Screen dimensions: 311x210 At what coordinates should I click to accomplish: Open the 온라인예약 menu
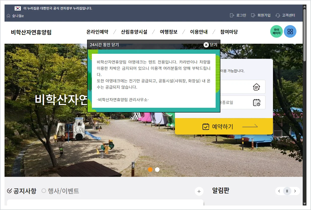[x=97, y=32]
